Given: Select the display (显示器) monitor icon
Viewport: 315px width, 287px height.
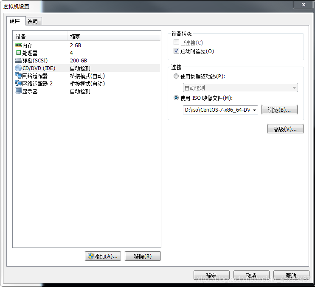Looking at the screenshot, I should tap(18, 91).
